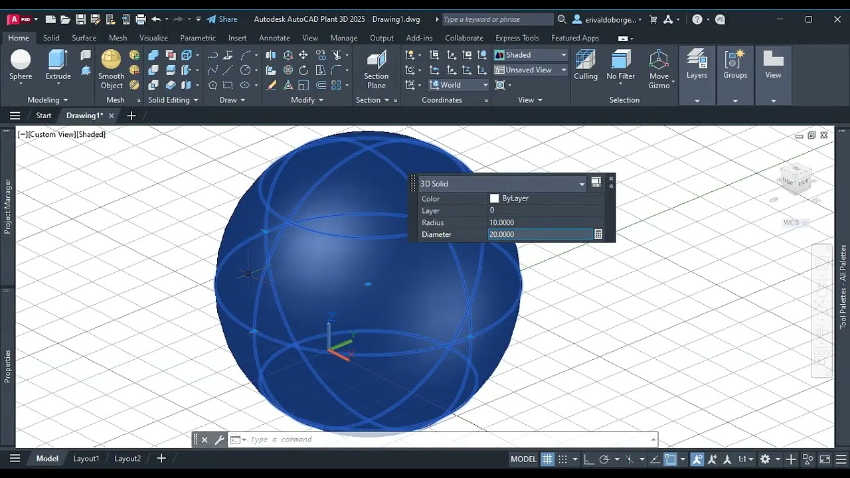
Task: Toggle Snap mode in status bar
Action: tap(562, 459)
